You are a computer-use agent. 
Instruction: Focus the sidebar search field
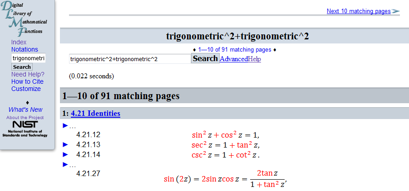tap(29, 58)
